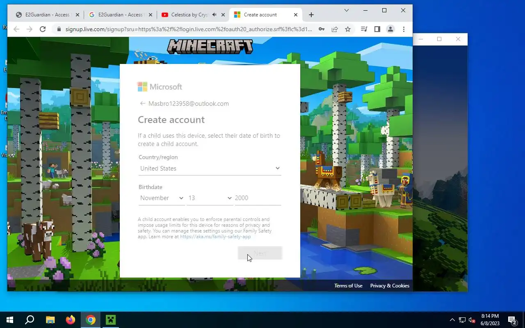
Task: Share this page icon
Action: 335,29
